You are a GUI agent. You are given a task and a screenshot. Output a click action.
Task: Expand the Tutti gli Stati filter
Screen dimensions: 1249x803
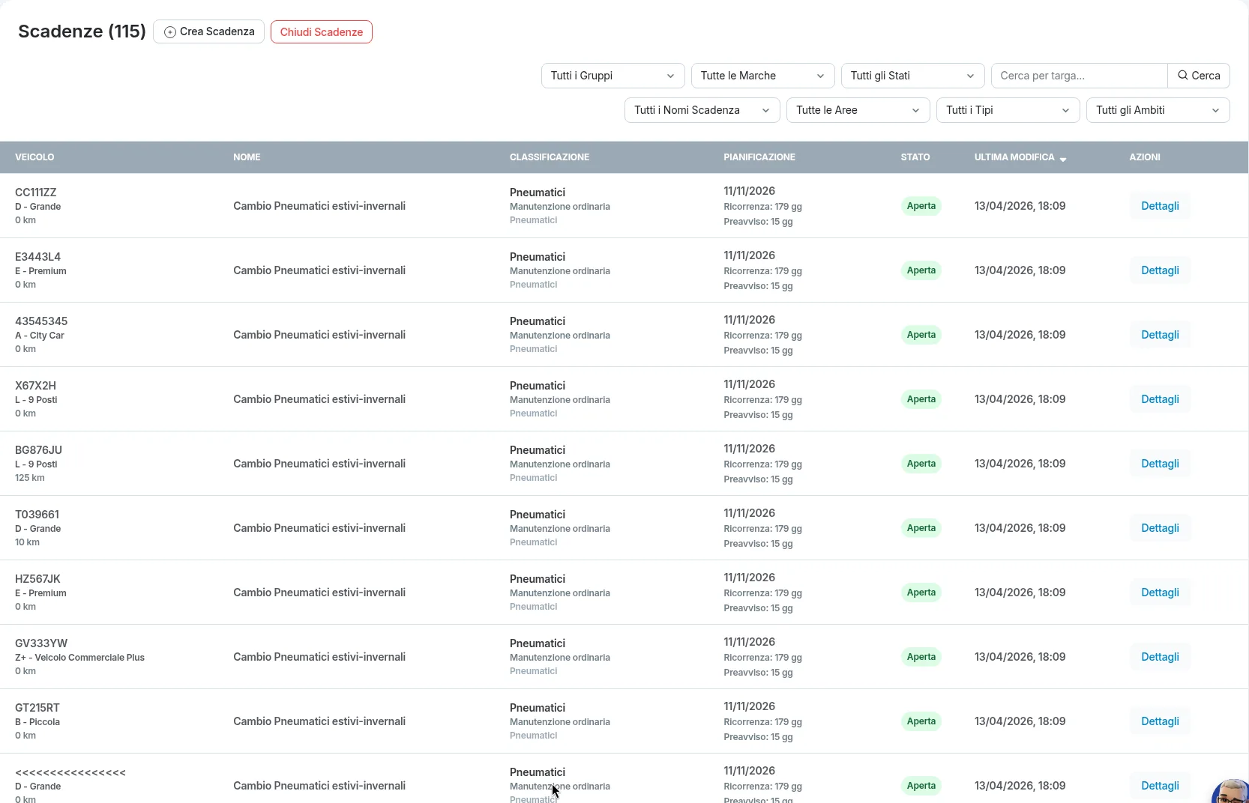click(912, 76)
